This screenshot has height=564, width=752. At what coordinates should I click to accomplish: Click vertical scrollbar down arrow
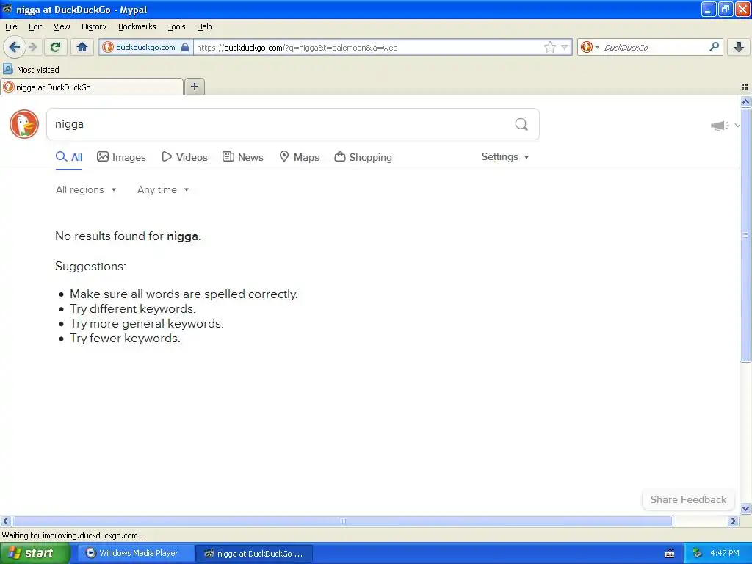click(x=745, y=509)
